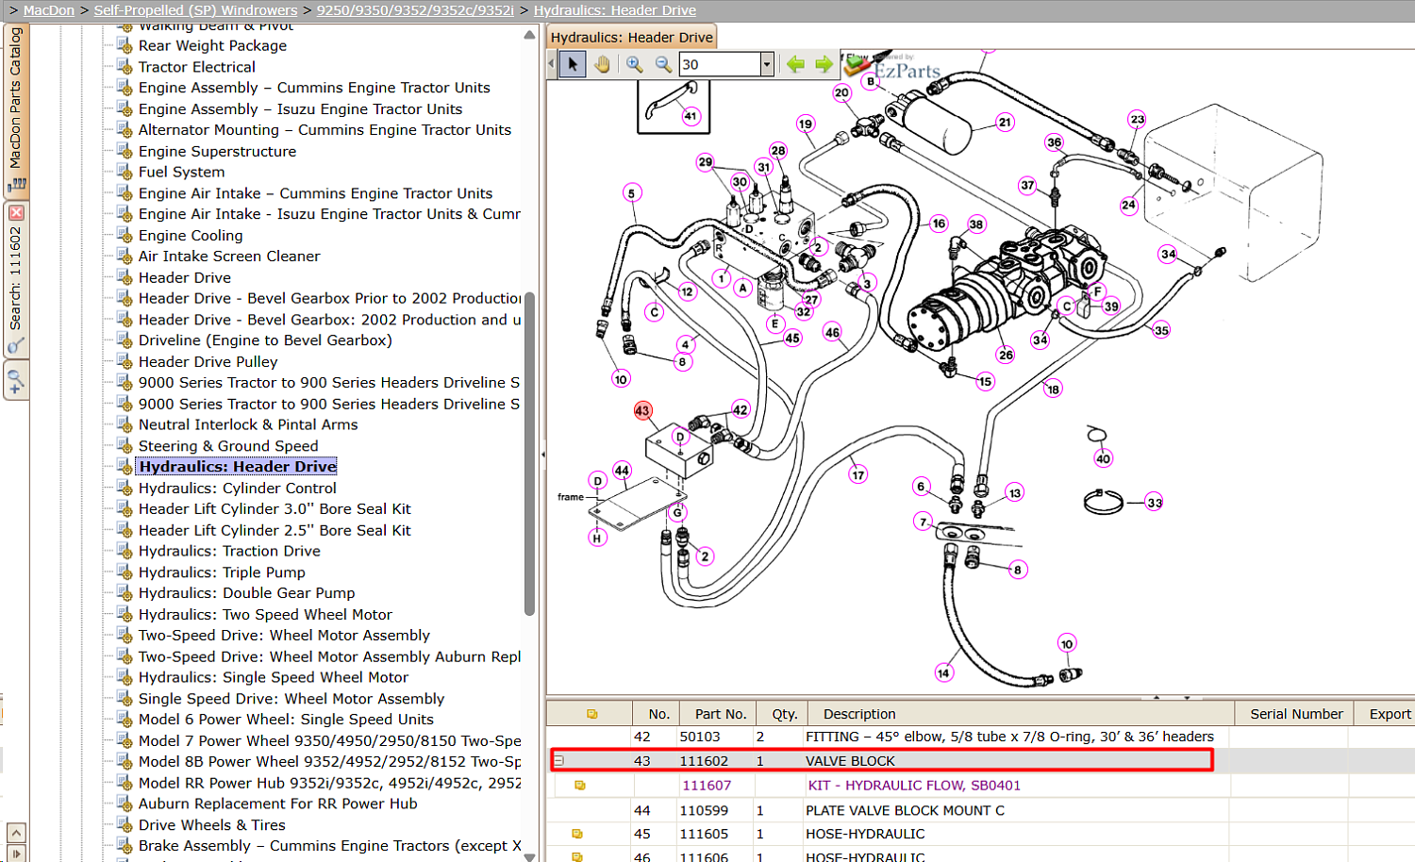1415x862 pixels.
Task: Pick callout 17 on the diagram
Action: [857, 474]
